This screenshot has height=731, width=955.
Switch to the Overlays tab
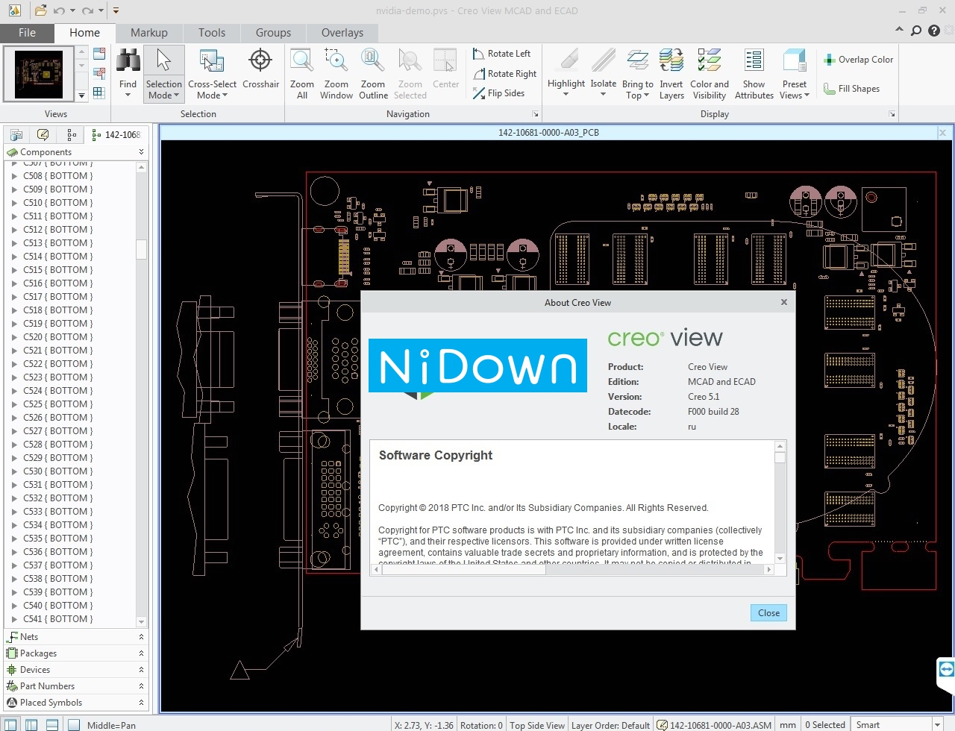pos(342,33)
